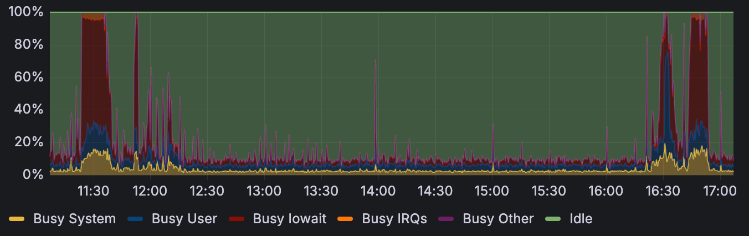Click the 20% y-axis label

pyautogui.click(x=29, y=142)
